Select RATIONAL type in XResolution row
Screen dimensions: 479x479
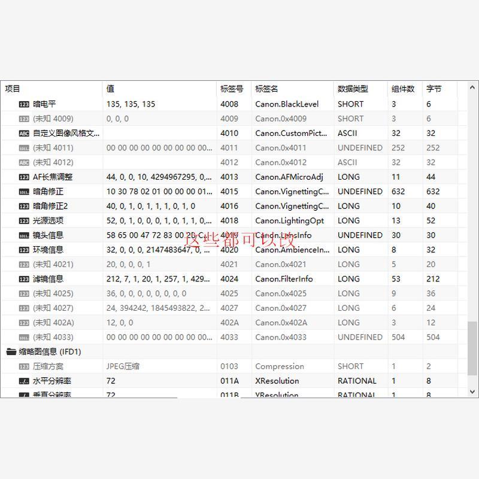[357, 381]
